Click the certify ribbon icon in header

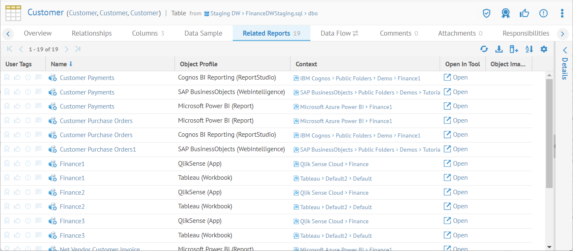[x=505, y=13]
